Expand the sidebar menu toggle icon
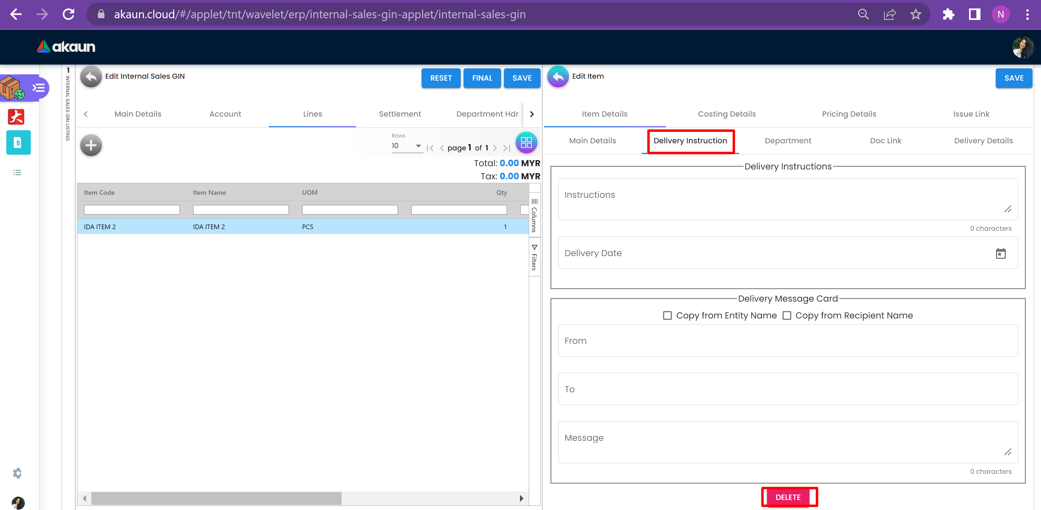The width and height of the screenshot is (1041, 510). 38,88
